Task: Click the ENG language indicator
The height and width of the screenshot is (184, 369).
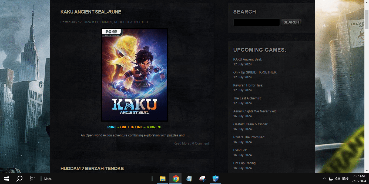Action: [345, 179]
